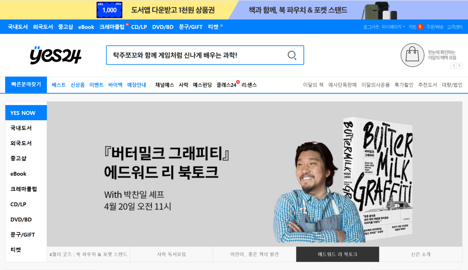Click the cart count badge 5

coord(420,27)
